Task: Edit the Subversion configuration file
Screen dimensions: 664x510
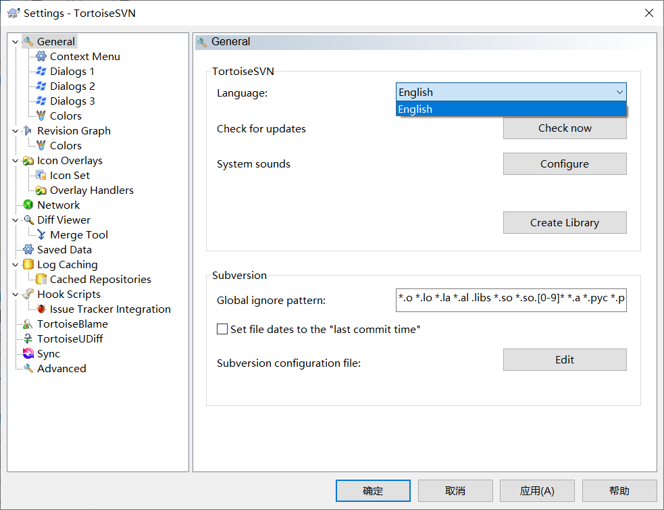Action: (x=565, y=359)
